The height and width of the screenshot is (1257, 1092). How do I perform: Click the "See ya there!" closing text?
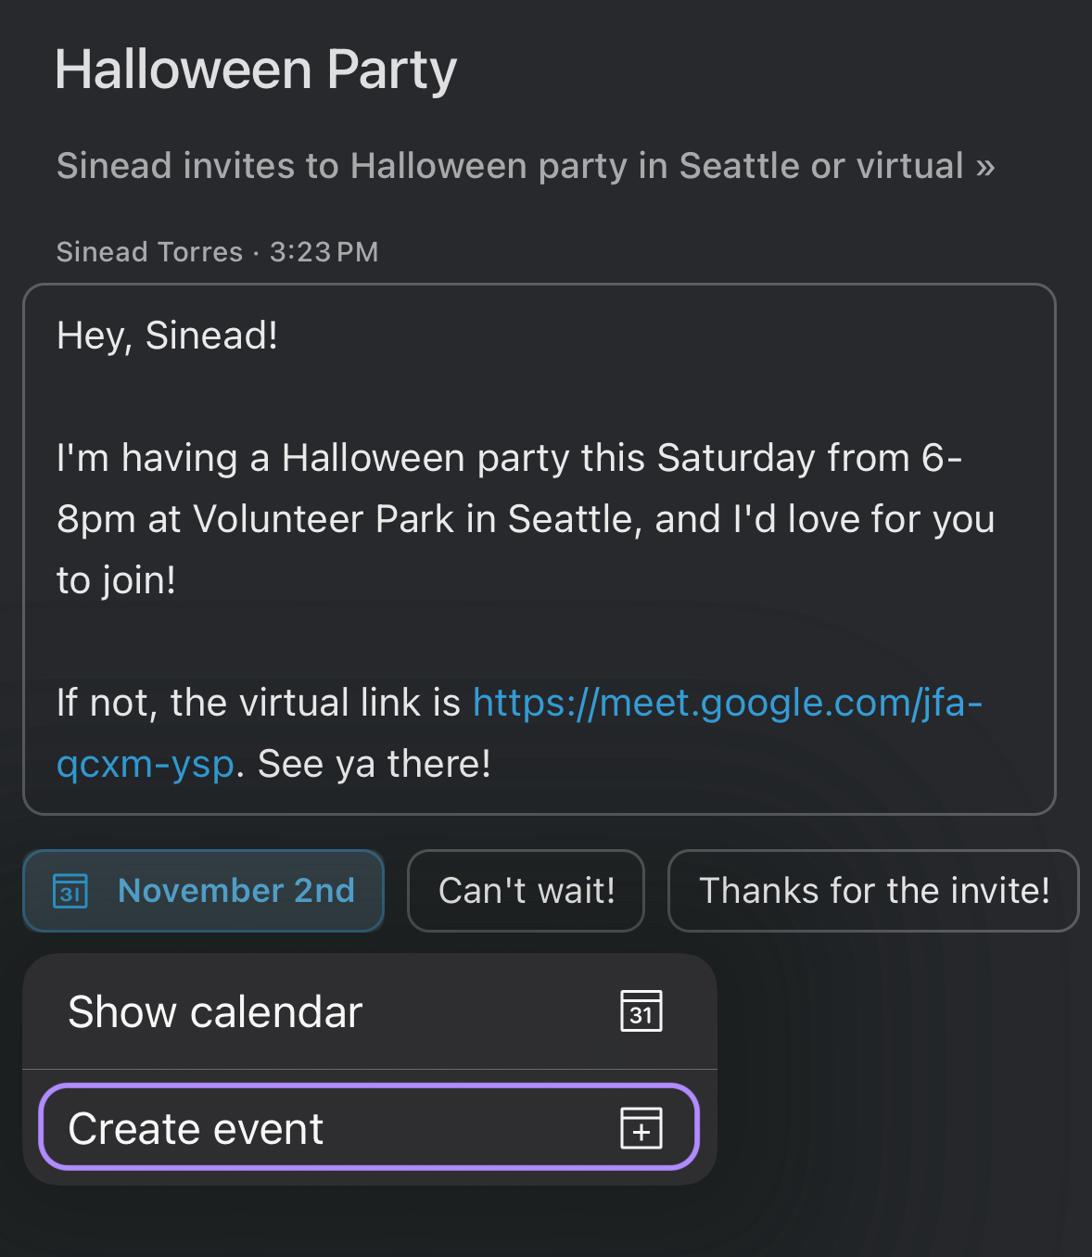pyautogui.click(x=374, y=764)
